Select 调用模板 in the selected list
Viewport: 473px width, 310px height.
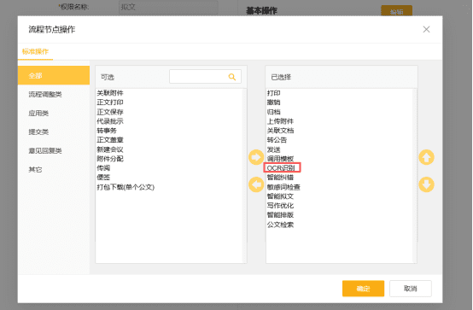click(280, 159)
